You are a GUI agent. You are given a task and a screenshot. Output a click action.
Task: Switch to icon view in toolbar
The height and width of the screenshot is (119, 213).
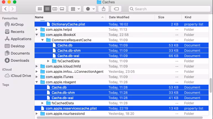(x=40, y=9)
